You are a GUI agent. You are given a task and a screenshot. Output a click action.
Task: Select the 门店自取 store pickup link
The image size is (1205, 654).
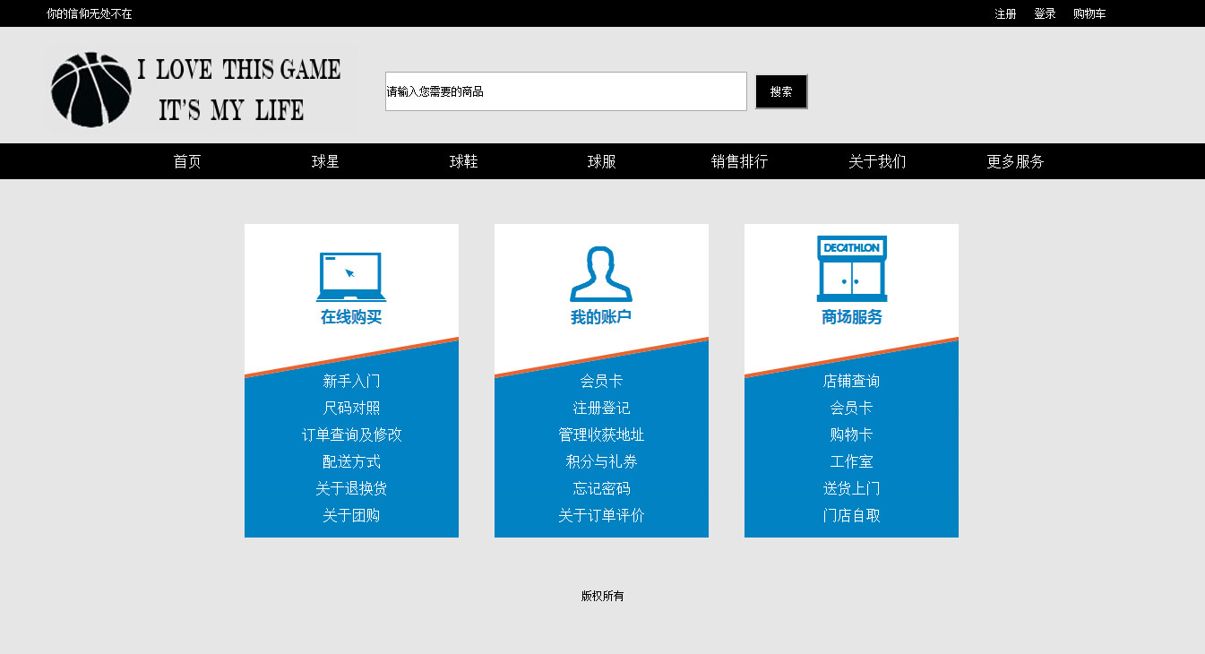click(851, 516)
